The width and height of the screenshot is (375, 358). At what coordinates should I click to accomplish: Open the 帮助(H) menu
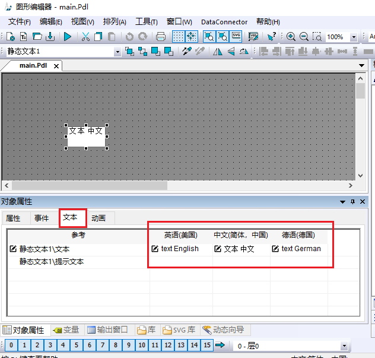click(x=268, y=22)
